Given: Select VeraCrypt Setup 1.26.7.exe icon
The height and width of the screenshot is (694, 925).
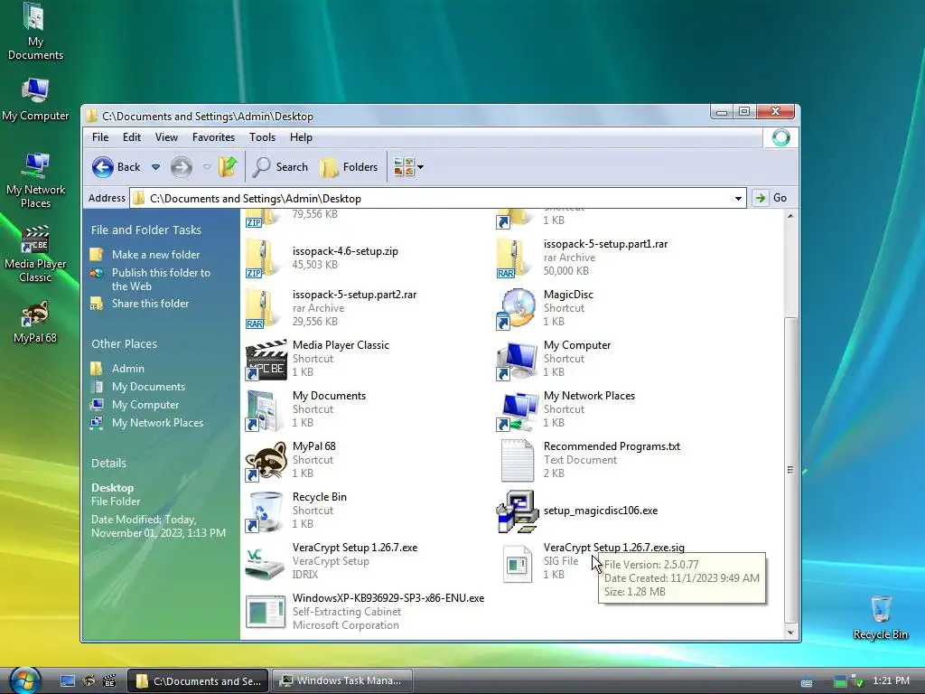Looking at the screenshot, I should (265, 562).
